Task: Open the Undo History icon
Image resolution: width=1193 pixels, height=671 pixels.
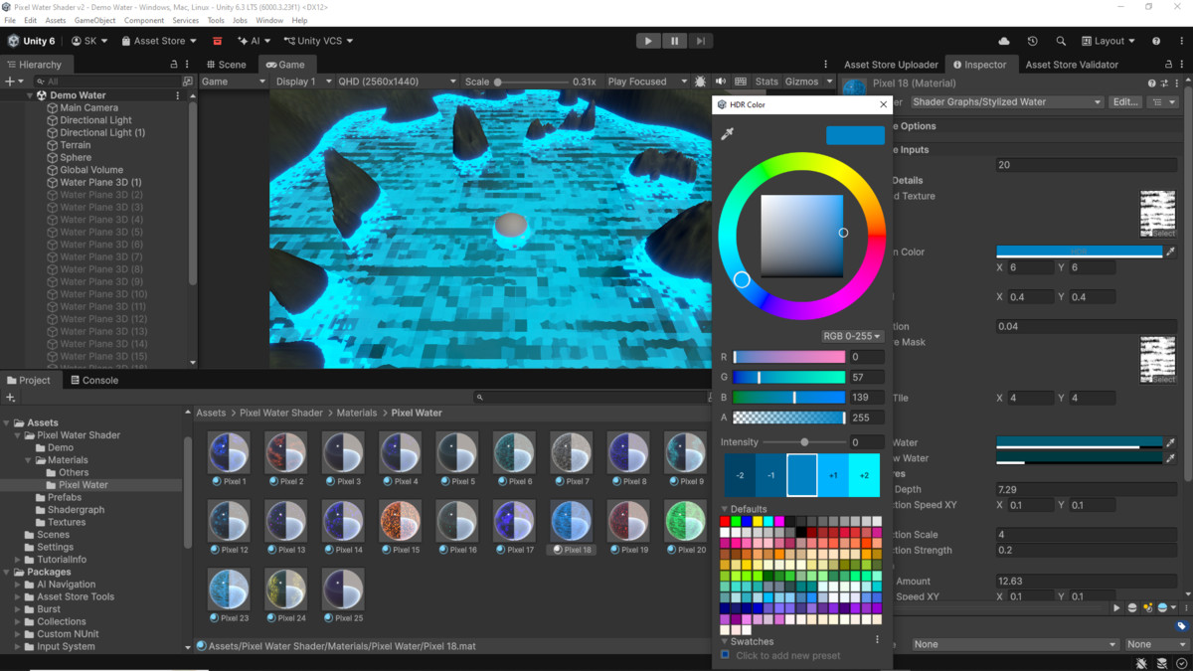Action: 1032,41
